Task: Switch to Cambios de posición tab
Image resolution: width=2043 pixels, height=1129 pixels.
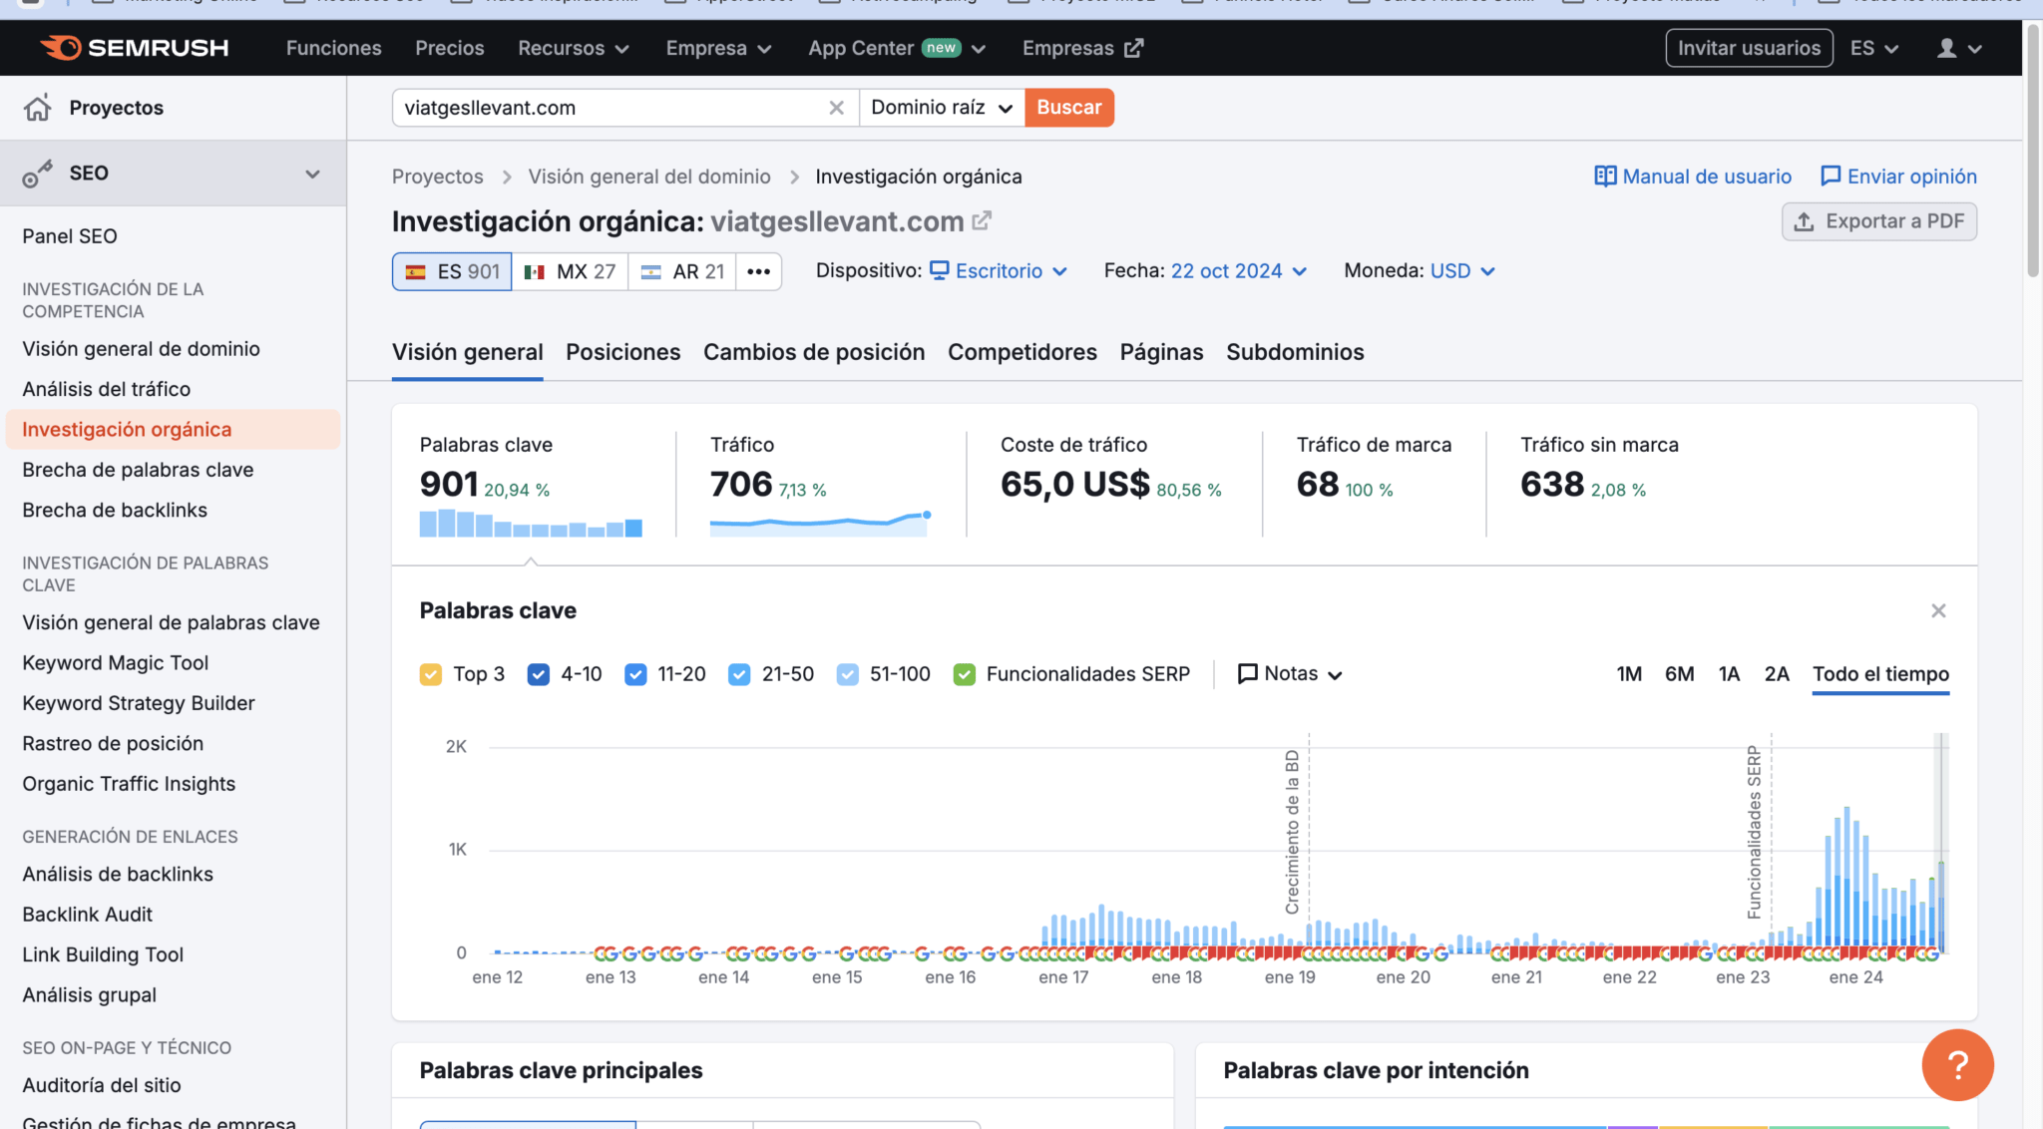Action: point(814,352)
